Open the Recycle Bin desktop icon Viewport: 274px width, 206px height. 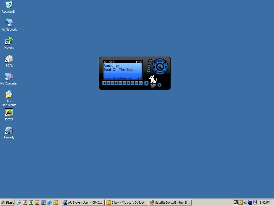[9, 7]
